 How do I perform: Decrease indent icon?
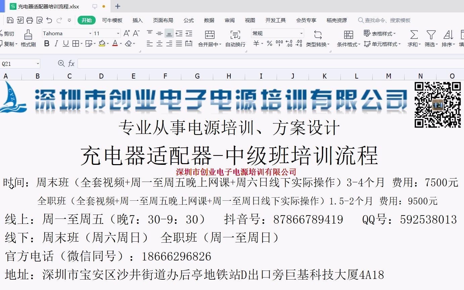pos(179,33)
